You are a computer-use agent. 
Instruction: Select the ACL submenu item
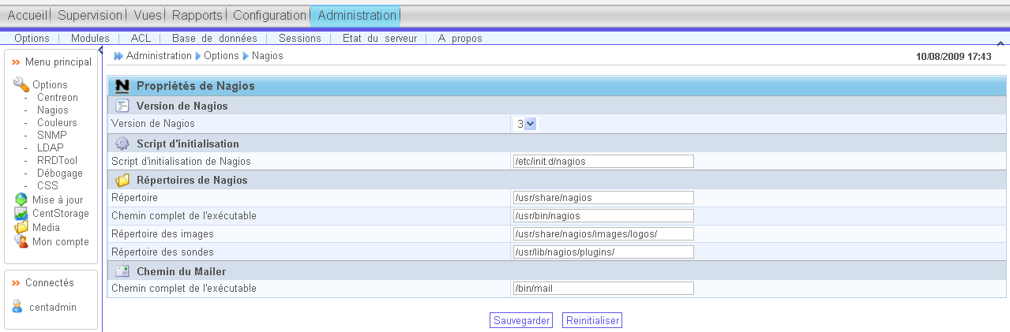(x=141, y=38)
